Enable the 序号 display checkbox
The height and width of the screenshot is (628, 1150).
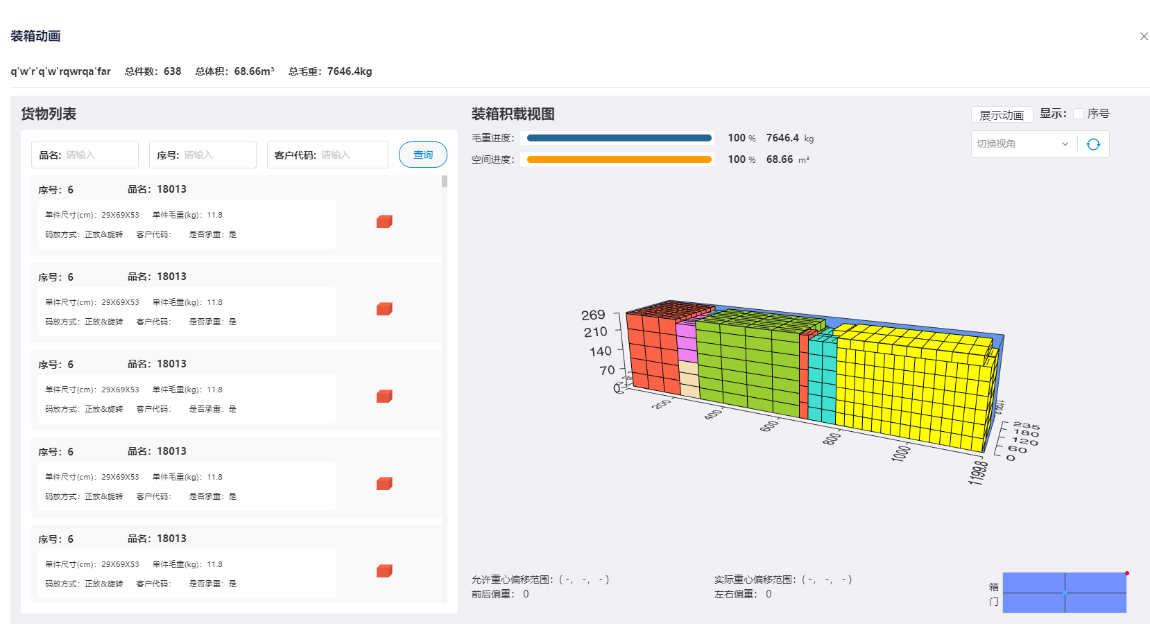[x=1079, y=114]
